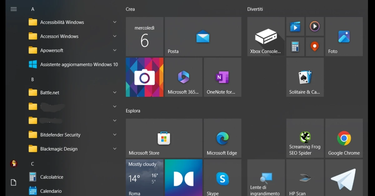Select Calcolatrice in the app list

coord(52,177)
